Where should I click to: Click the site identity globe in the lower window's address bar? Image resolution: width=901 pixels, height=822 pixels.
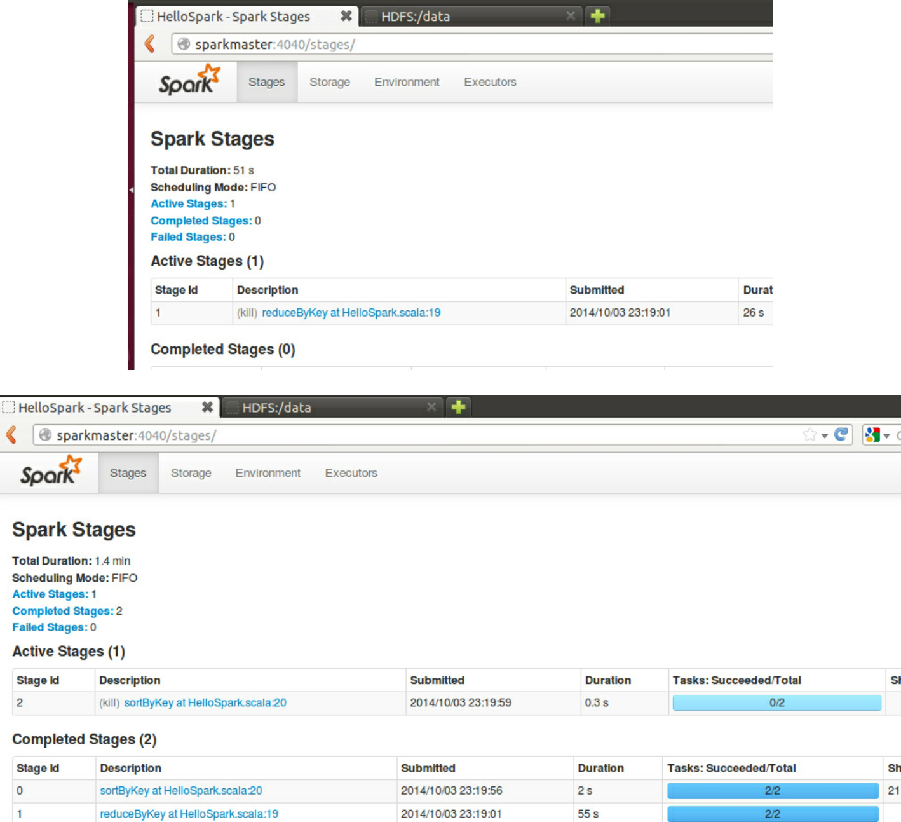pos(45,435)
